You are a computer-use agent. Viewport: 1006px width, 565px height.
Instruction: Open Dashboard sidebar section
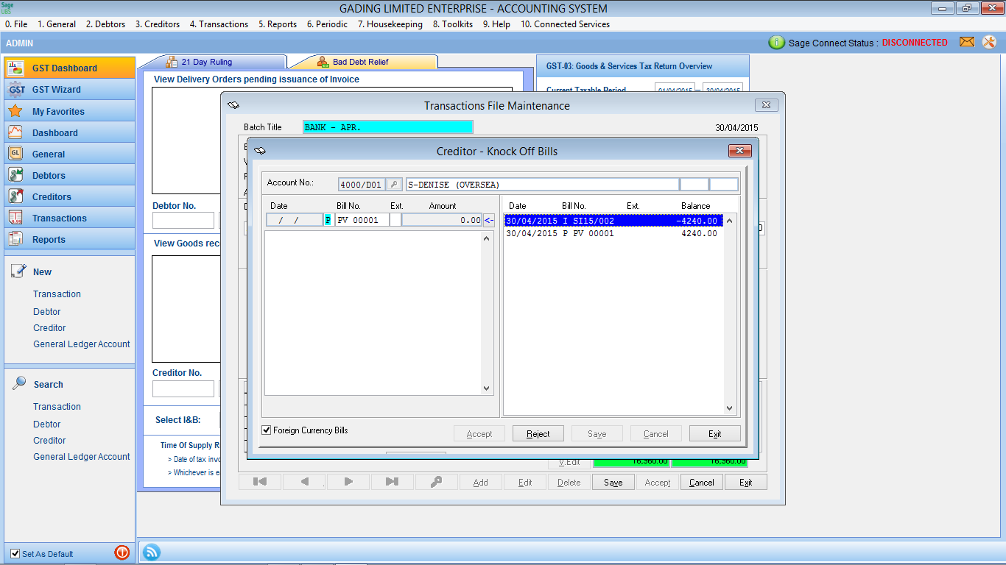tap(70, 132)
